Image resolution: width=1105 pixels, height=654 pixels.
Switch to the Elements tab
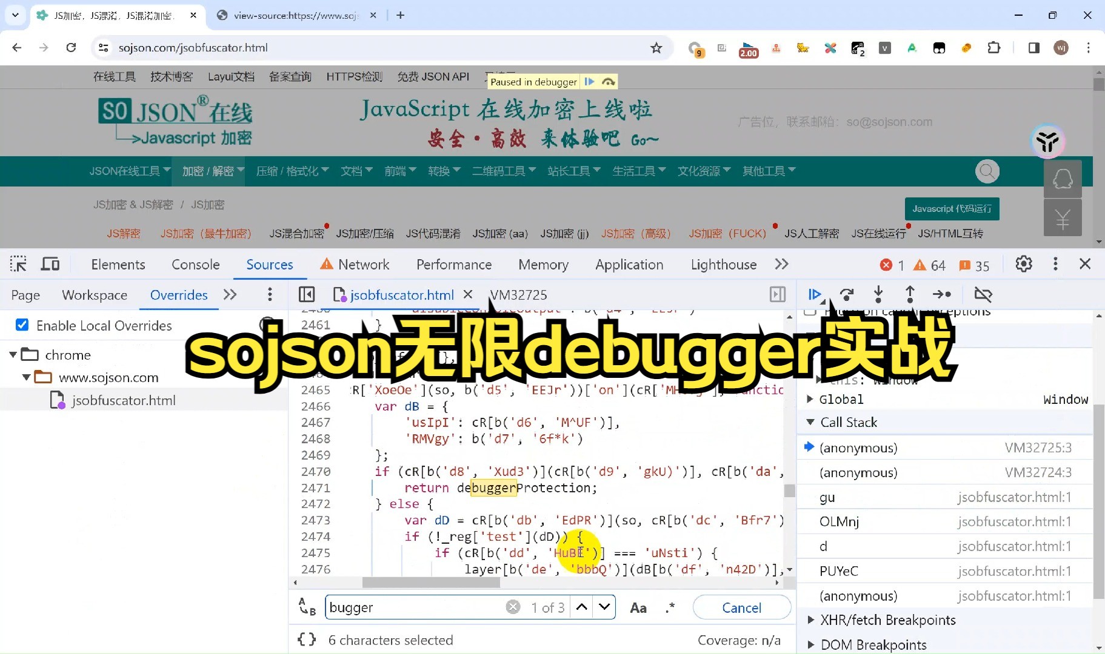[x=118, y=265]
